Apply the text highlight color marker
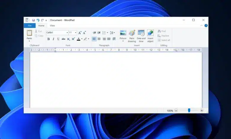 [85, 39]
